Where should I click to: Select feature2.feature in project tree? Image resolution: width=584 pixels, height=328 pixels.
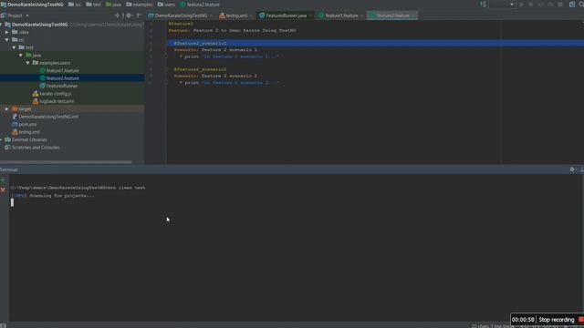(58, 78)
